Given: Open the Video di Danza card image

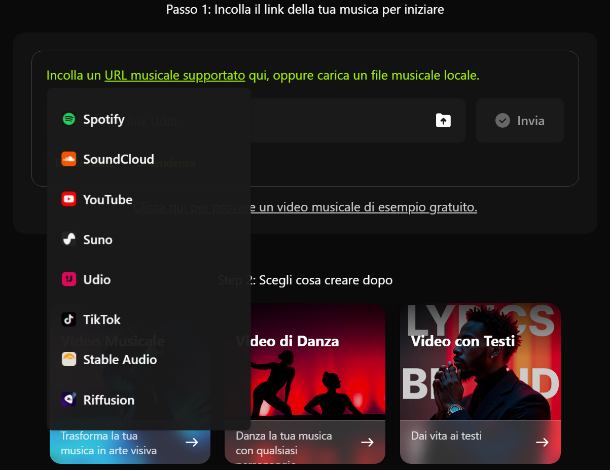Looking at the screenshot, I should click(305, 362).
